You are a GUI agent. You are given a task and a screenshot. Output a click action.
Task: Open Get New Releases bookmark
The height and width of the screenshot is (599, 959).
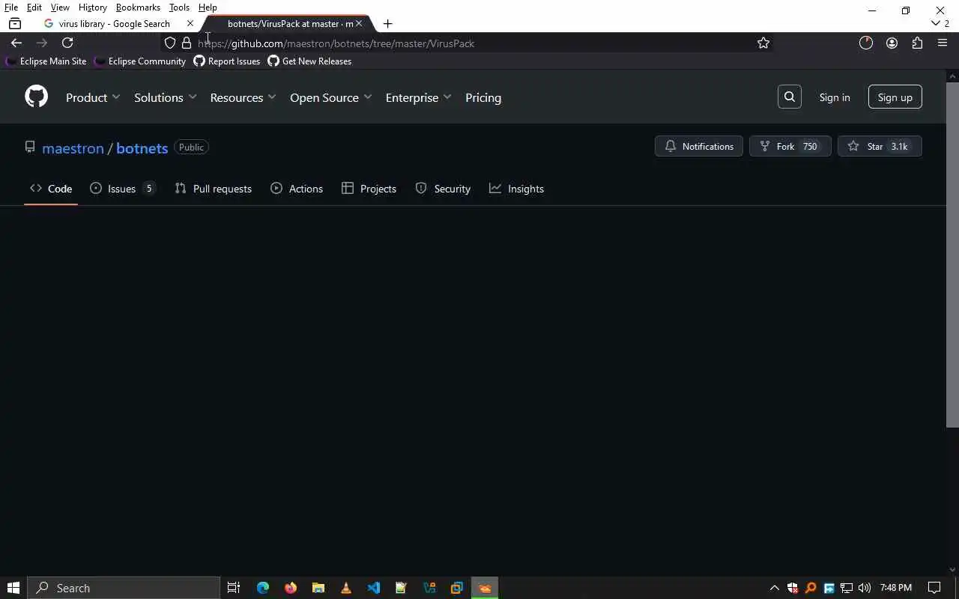click(x=309, y=61)
